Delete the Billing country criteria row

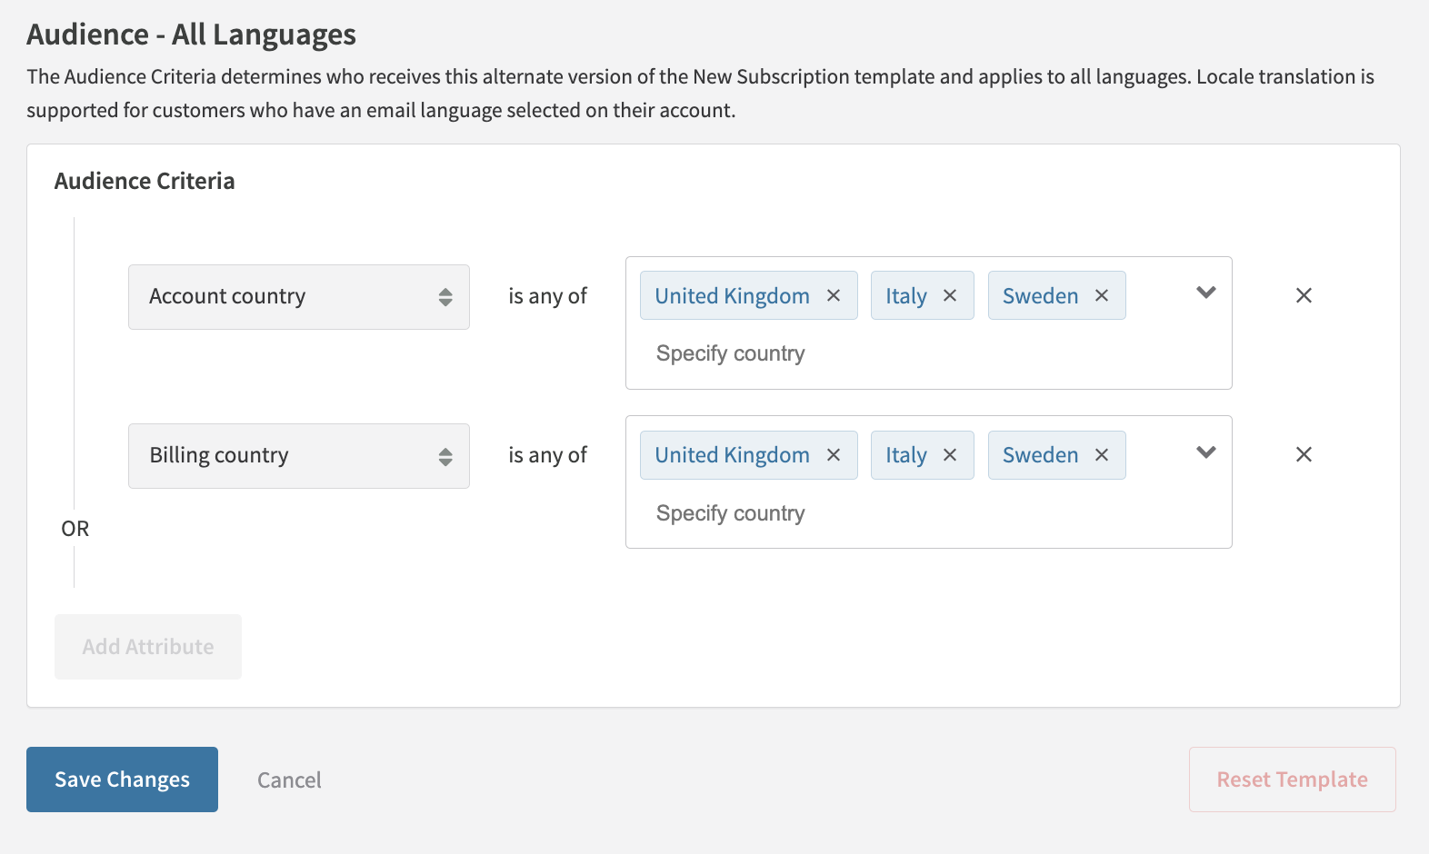[x=1304, y=454]
